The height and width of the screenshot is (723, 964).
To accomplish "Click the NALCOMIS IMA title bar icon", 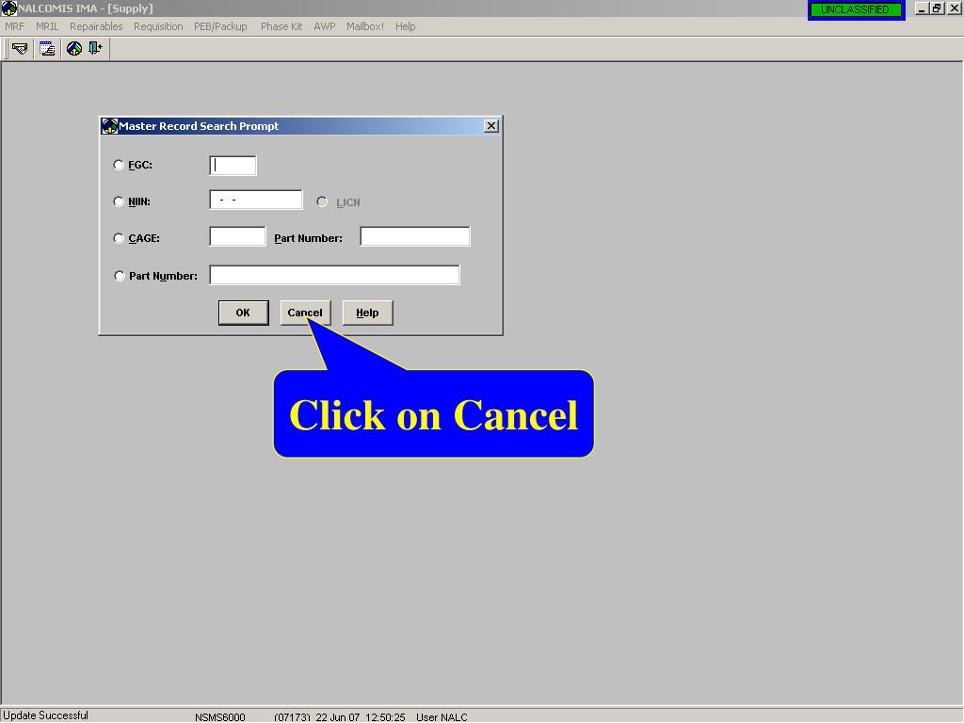I will tap(8, 8).
